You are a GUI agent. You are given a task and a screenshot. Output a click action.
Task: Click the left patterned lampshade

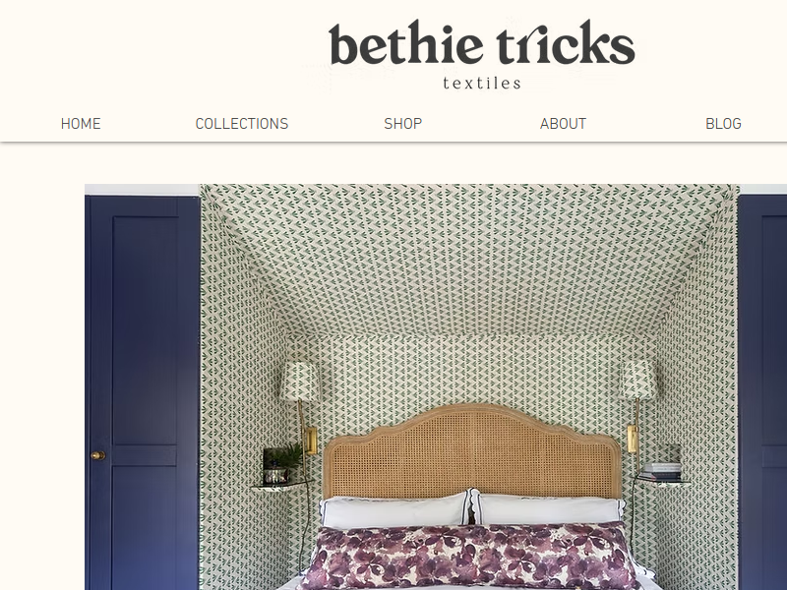click(300, 382)
